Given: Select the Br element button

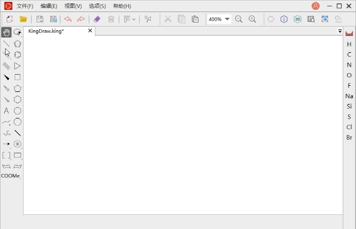Looking at the screenshot, I should pos(349,137).
